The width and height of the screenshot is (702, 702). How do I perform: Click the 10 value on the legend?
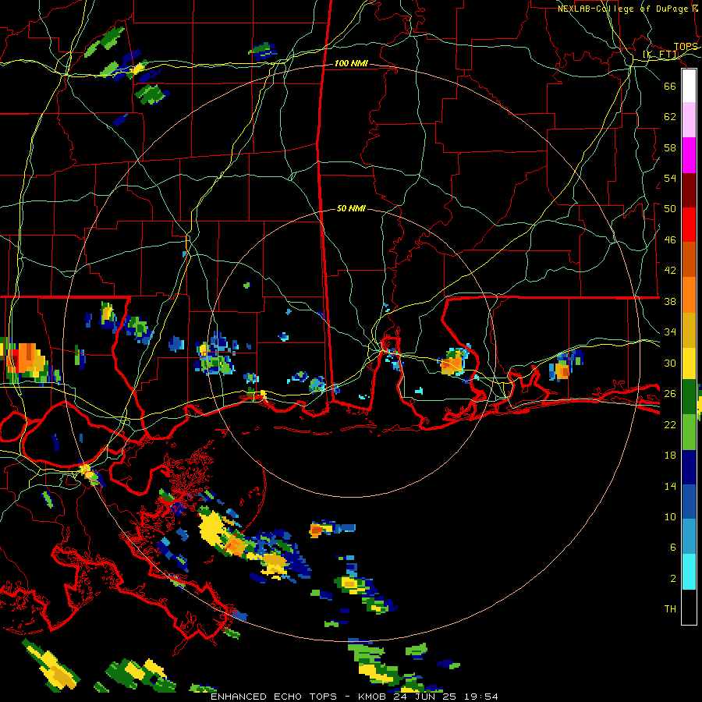[670, 517]
